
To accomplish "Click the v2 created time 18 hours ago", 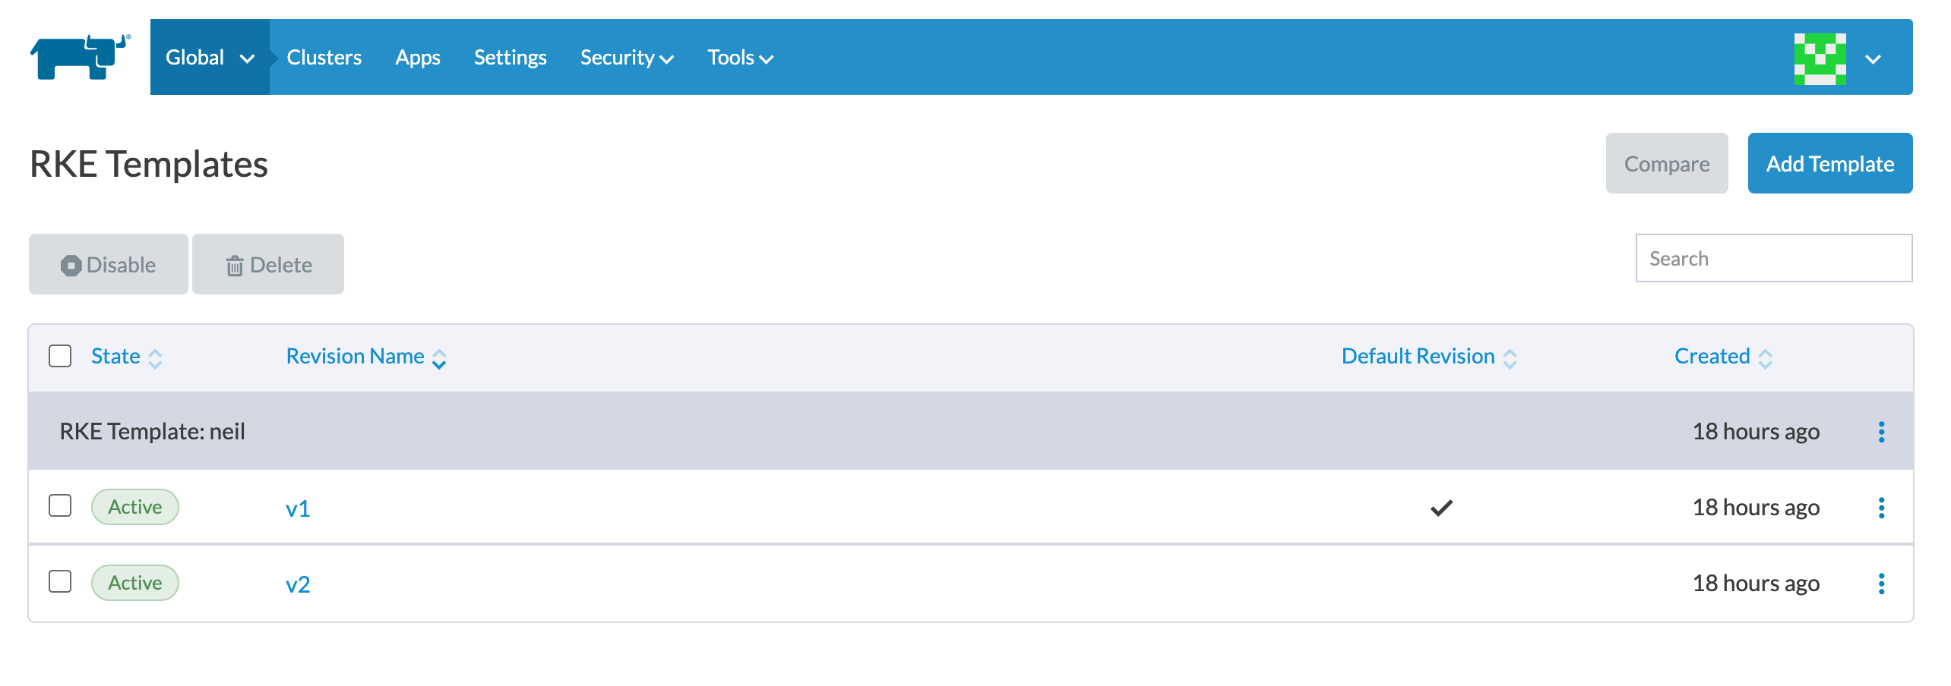I will [x=1756, y=583].
